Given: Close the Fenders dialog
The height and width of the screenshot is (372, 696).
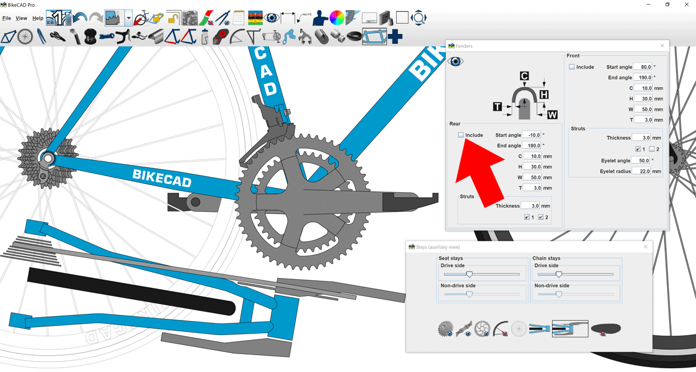Looking at the screenshot, I should (662, 46).
